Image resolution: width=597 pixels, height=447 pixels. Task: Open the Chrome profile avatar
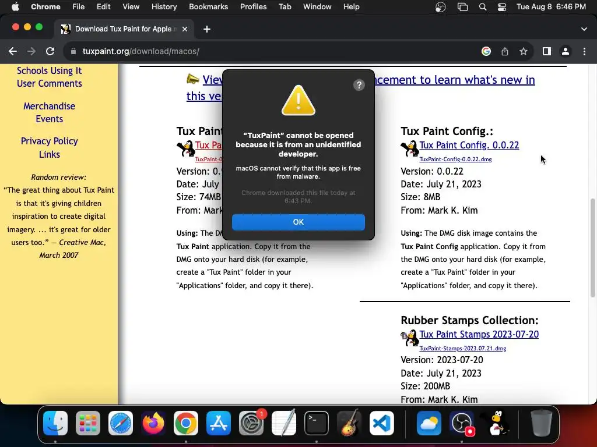566,51
